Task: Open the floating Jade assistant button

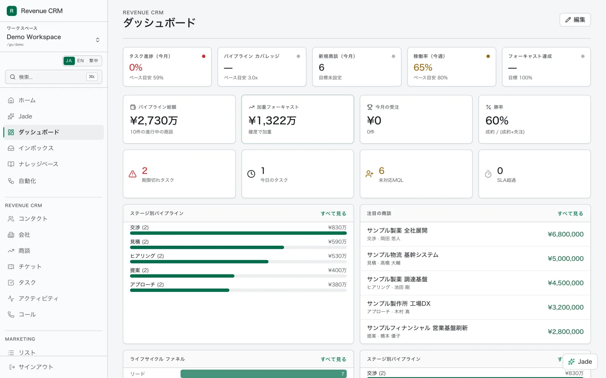Action: click(x=580, y=362)
